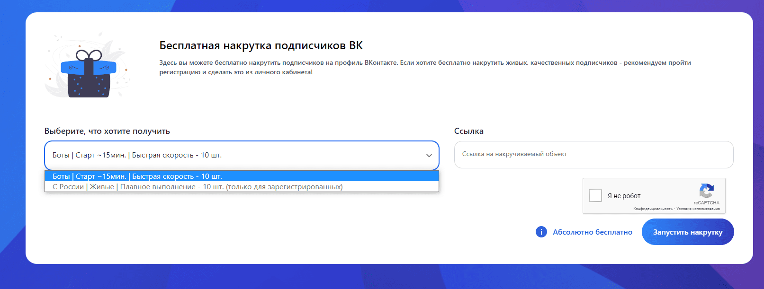The image size is (764, 289).
Task: Choose the "С России | Живые" option
Action: point(198,187)
